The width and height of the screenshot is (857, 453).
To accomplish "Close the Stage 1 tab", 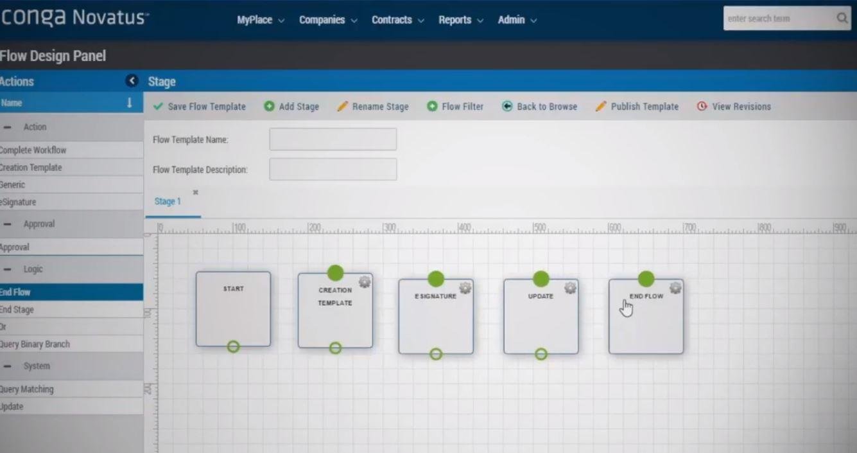I will tap(196, 192).
